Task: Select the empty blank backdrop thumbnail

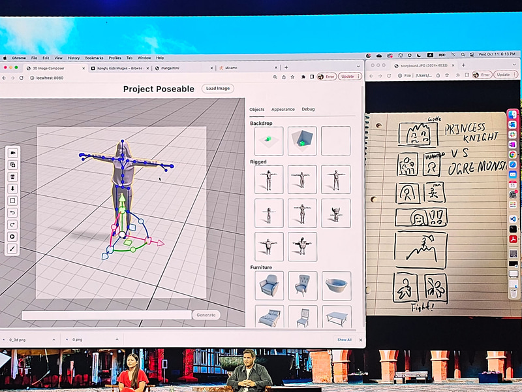Action: (335, 140)
